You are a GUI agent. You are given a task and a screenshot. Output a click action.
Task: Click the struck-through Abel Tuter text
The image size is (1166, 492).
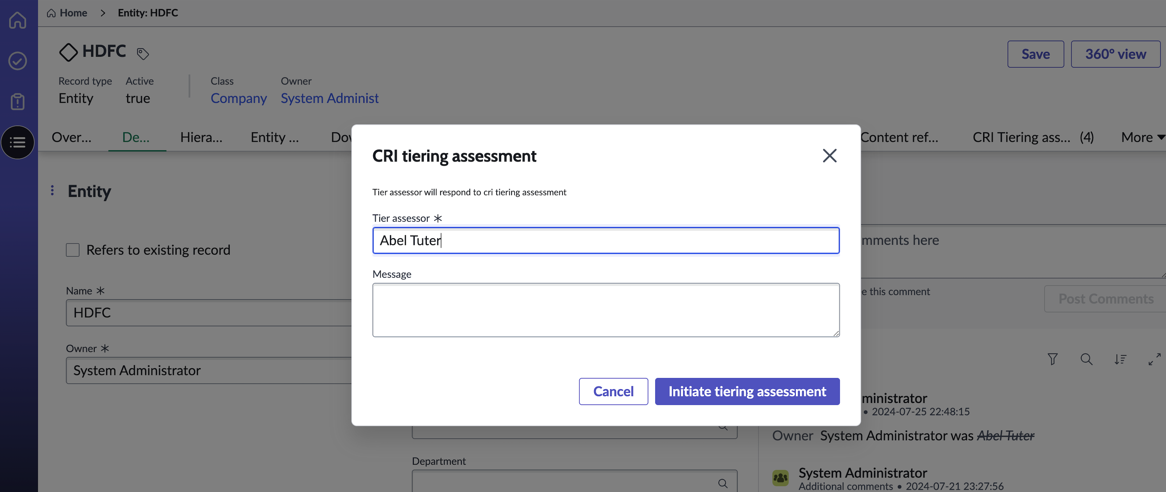pos(1006,436)
